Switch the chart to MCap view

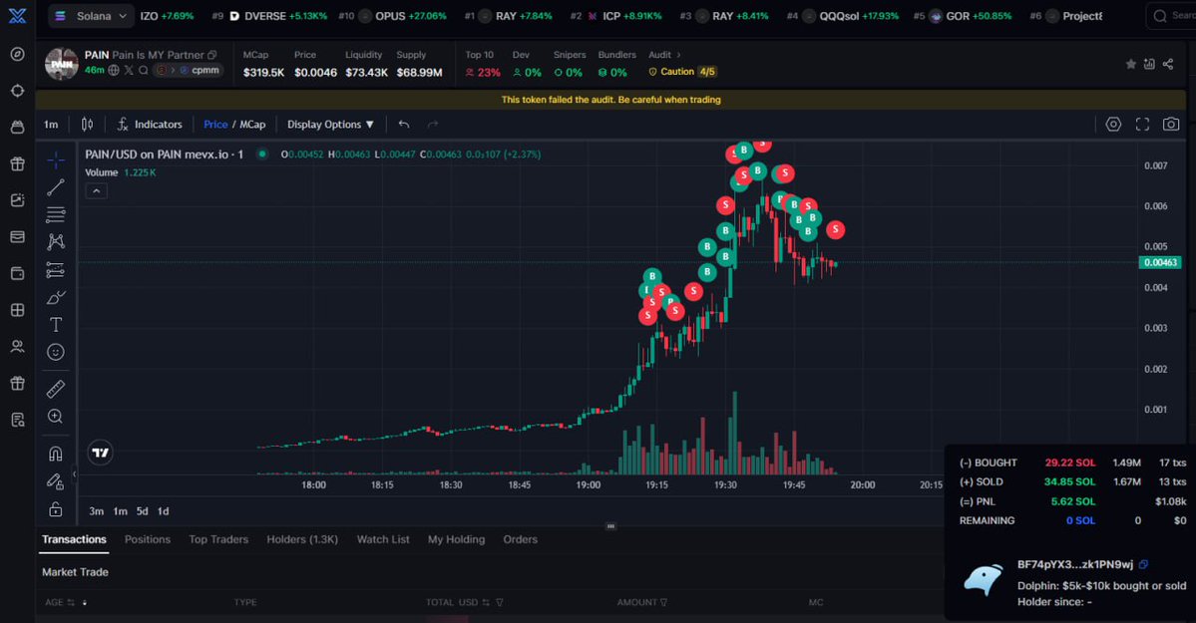(x=253, y=125)
